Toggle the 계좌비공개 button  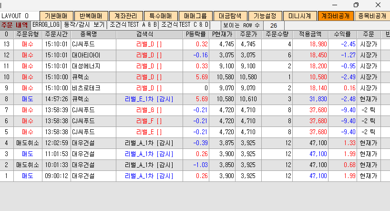point(336,16)
